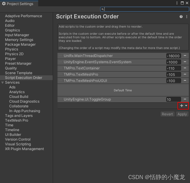Open the three-dot menu beside the help icon
190x183 pixels.
pos(186,17)
